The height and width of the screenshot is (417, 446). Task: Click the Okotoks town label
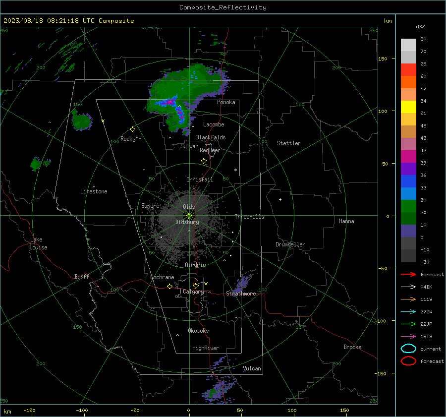(x=198, y=331)
